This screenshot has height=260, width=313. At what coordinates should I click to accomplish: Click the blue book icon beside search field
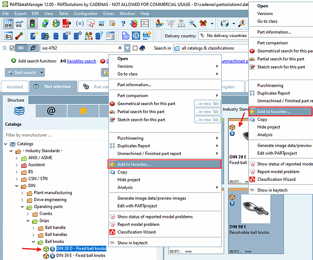pyautogui.click(x=142, y=48)
